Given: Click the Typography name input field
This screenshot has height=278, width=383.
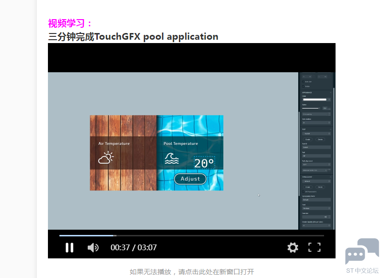Looking at the screenshot, I should (316, 200).
